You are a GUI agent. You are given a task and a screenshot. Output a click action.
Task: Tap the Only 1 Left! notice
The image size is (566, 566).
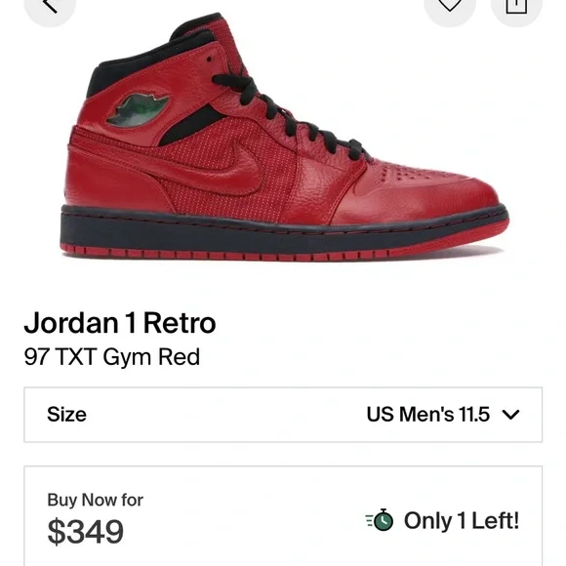[x=462, y=520]
